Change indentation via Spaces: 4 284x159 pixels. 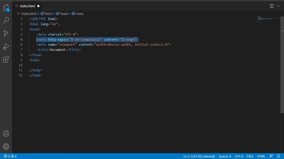pos(225,156)
